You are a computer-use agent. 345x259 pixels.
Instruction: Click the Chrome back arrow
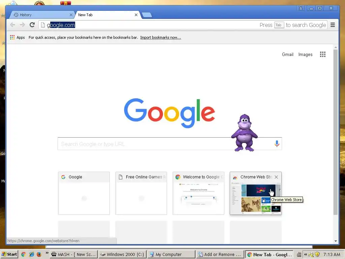(12, 25)
